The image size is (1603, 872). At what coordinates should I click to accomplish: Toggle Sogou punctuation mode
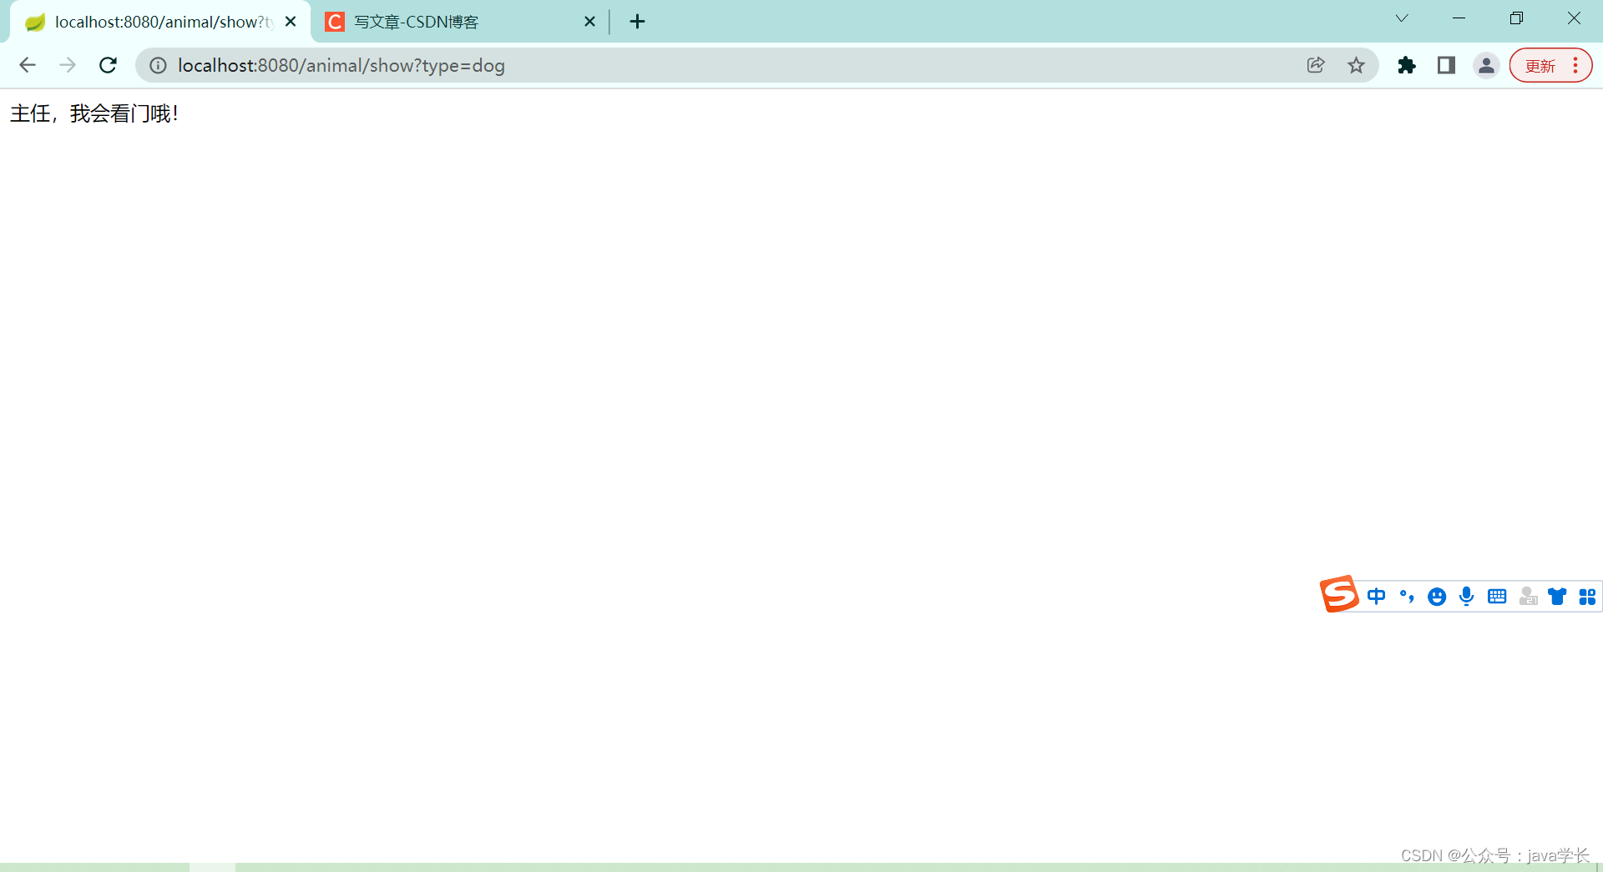pos(1407,596)
